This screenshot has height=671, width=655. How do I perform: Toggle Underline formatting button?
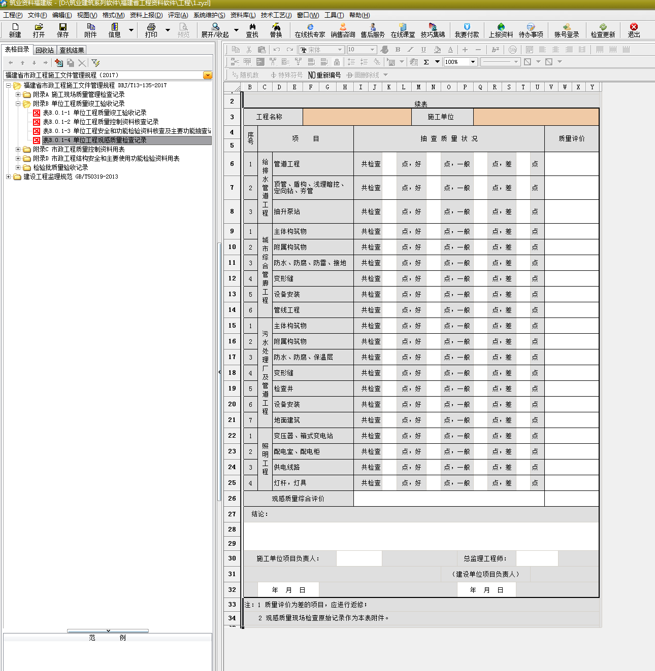click(423, 50)
